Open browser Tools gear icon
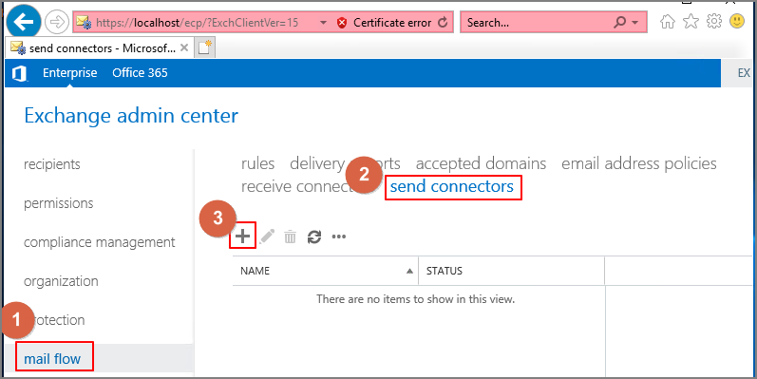The height and width of the screenshot is (379, 757). [714, 21]
